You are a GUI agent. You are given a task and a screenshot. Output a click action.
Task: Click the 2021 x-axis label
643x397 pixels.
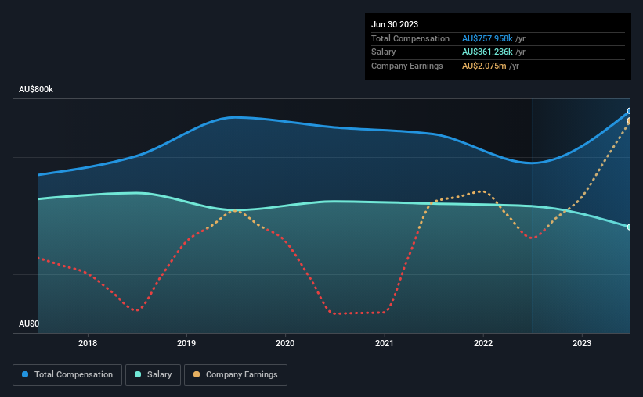[x=385, y=343]
